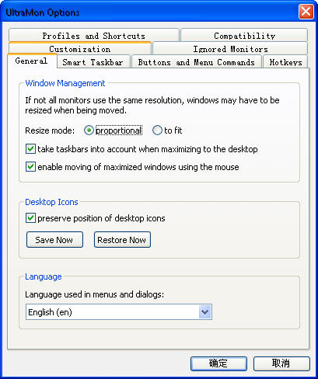Select the proportional resize mode
318x379 pixels.
(x=89, y=130)
